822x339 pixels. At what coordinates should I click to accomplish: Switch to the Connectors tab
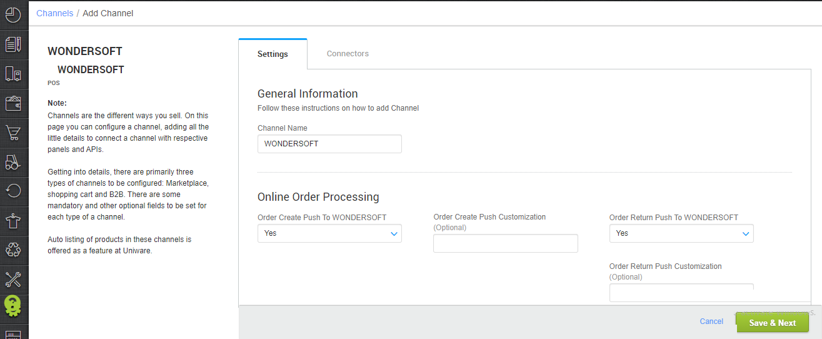point(348,54)
